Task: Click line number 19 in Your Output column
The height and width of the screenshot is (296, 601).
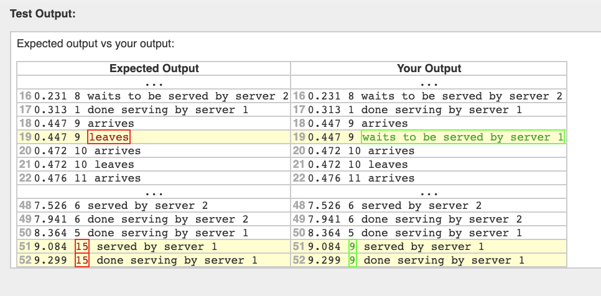Action: [x=299, y=137]
